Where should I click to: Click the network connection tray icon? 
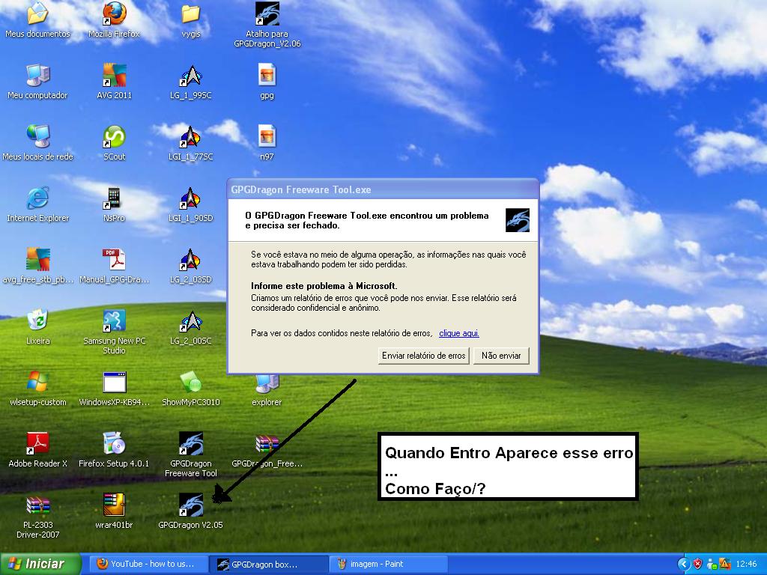712,565
